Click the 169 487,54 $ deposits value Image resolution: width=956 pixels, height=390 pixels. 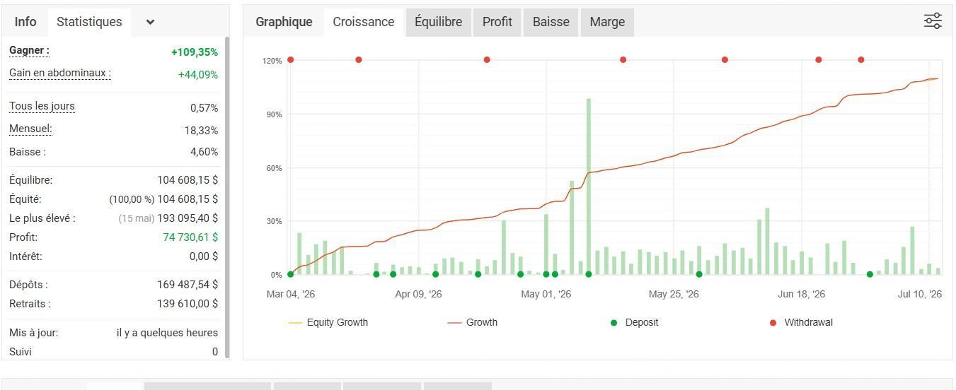[x=188, y=285]
